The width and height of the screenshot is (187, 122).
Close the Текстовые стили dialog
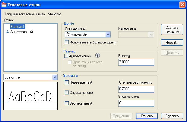[182, 5]
